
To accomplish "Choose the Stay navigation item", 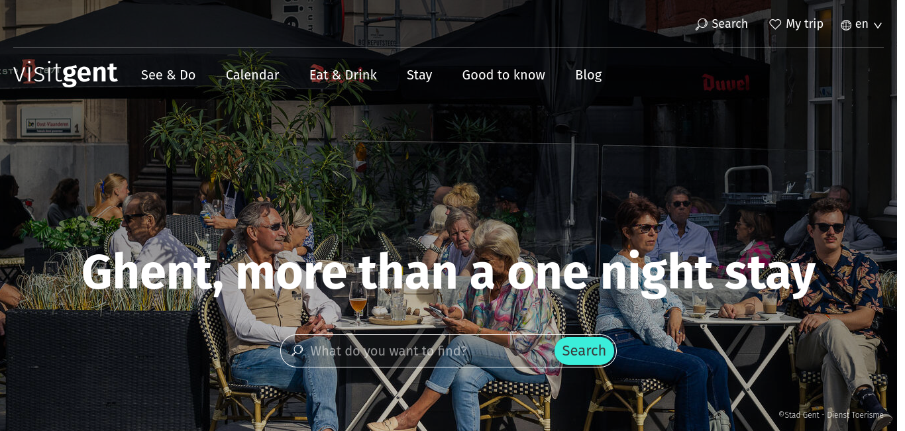I will 419,75.
